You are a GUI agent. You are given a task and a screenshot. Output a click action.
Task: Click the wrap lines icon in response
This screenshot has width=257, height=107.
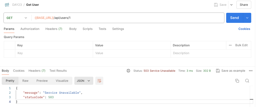(99, 81)
